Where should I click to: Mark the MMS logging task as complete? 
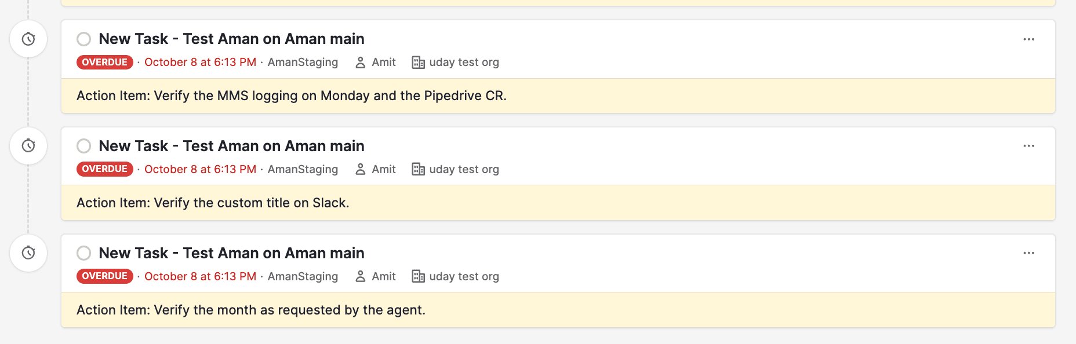point(84,39)
